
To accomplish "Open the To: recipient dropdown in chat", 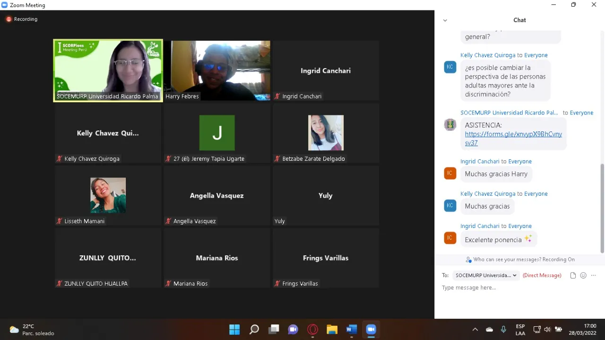I will [485, 275].
